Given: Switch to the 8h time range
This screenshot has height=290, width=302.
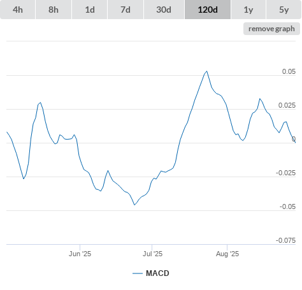Looking at the screenshot, I should click(54, 10).
